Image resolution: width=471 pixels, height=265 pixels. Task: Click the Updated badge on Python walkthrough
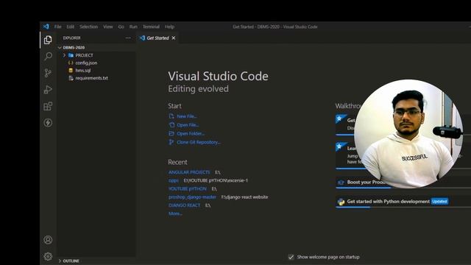[439, 201]
